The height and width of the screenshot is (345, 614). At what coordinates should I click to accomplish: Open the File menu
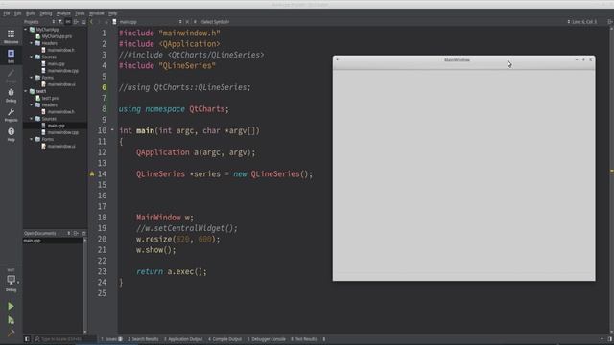pos(7,13)
